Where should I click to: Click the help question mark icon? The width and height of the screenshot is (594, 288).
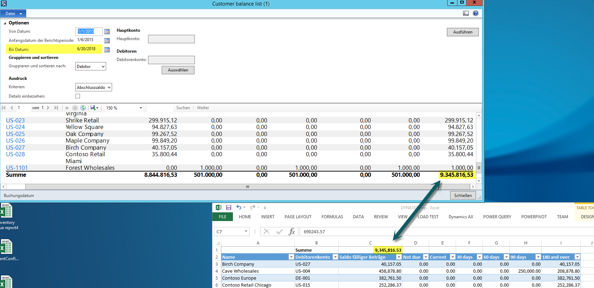(x=475, y=13)
